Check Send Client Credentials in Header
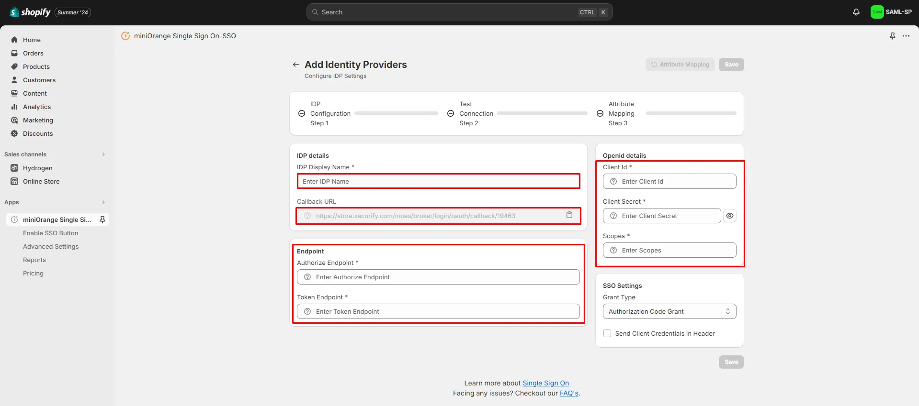 pyautogui.click(x=607, y=333)
